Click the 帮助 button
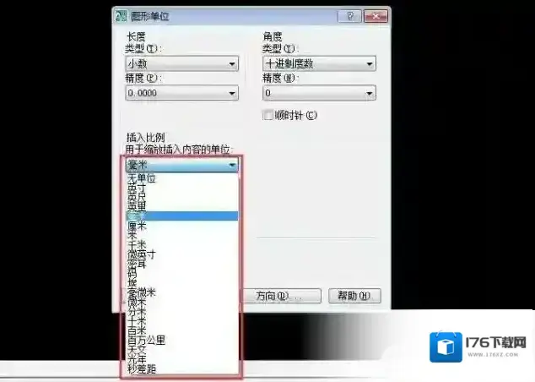This screenshot has width=535, height=382. coord(354,296)
